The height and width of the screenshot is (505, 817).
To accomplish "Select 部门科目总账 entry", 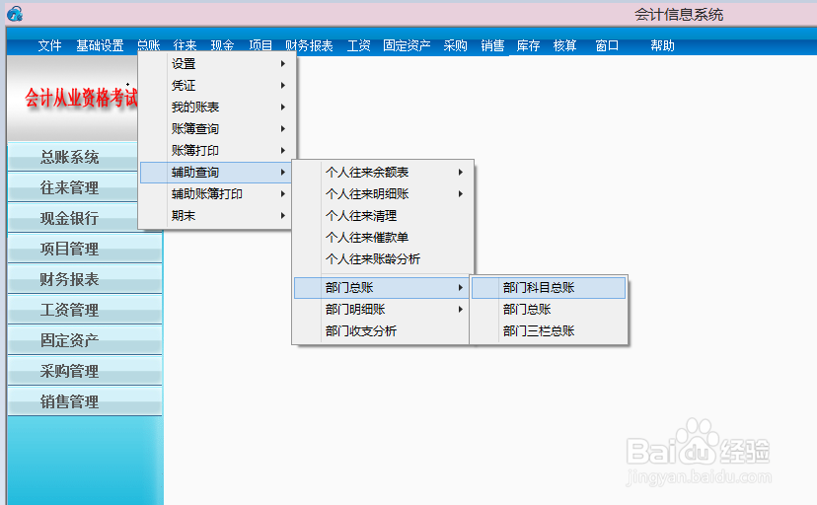I will [549, 287].
